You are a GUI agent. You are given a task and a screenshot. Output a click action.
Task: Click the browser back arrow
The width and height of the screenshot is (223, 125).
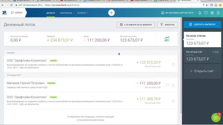pos(3,5)
